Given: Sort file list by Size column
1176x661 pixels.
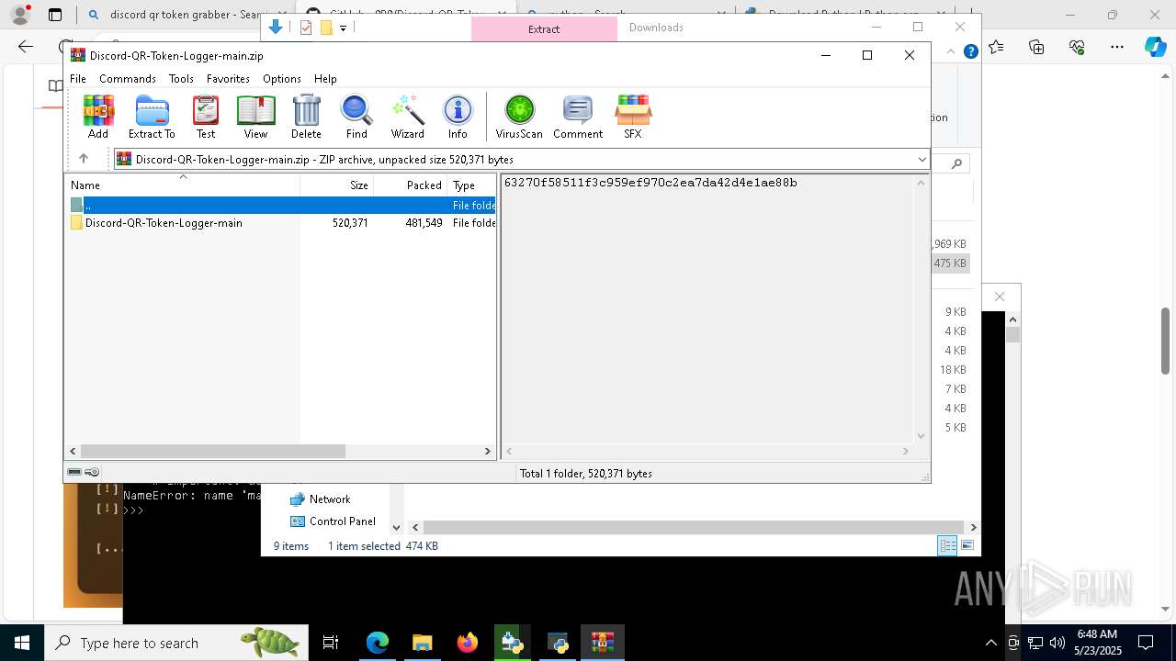Looking at the screenshot, I should (336, 185).
